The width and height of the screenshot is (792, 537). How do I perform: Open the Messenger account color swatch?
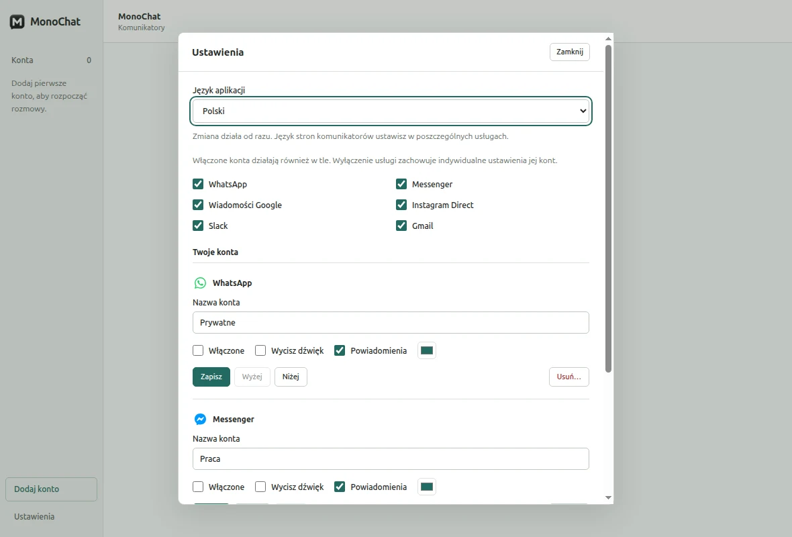(427, 487)
